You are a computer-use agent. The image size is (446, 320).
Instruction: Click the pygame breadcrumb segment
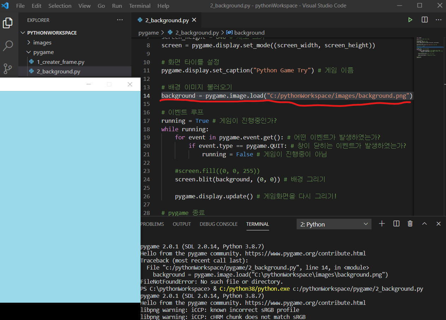(148, 32)
